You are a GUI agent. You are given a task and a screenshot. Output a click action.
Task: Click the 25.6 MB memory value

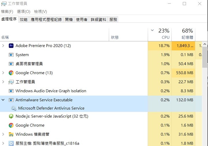pos(186,116)
